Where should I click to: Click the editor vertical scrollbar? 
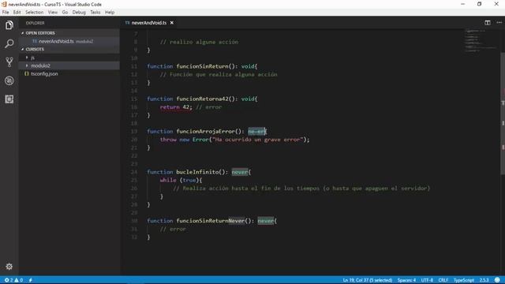(503, 113)
